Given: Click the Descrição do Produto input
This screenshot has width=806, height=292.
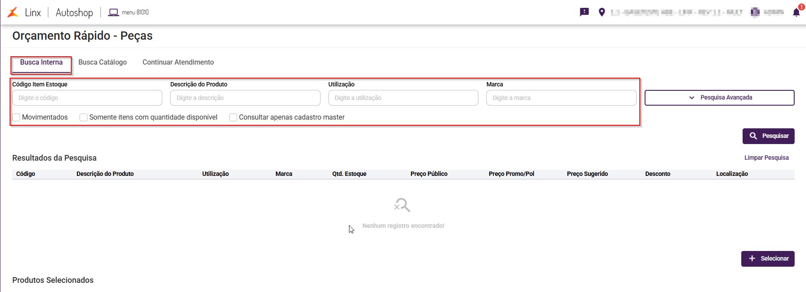Looking at the screenshot, I should tap(245, 98).
